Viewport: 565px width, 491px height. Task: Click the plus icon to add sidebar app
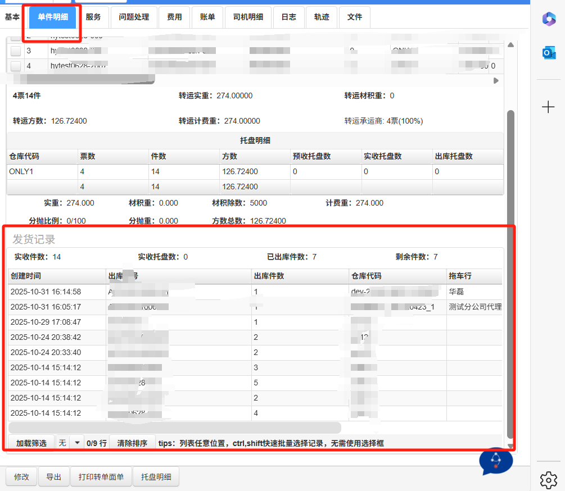click(548, 107)
